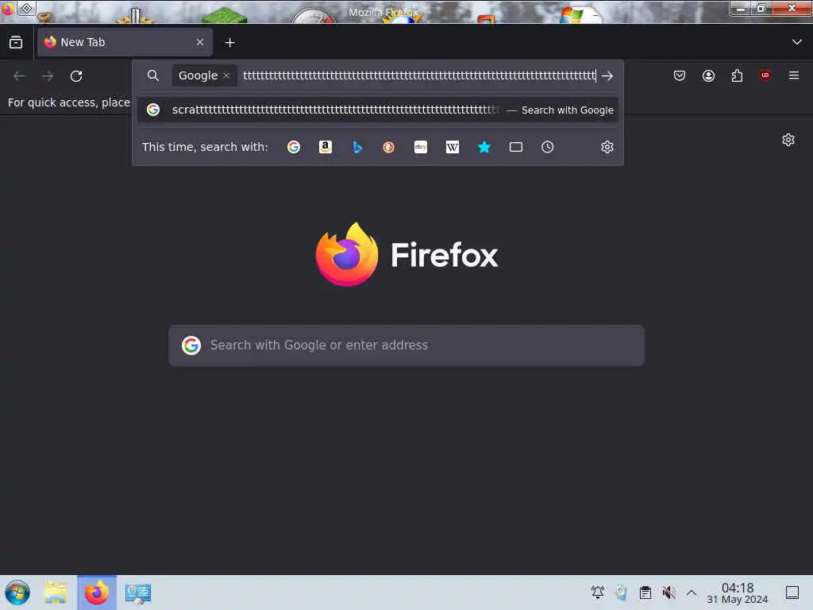Search open tabs using tabs icon
This screenshot has height=610, width=813.
(516, 147)
